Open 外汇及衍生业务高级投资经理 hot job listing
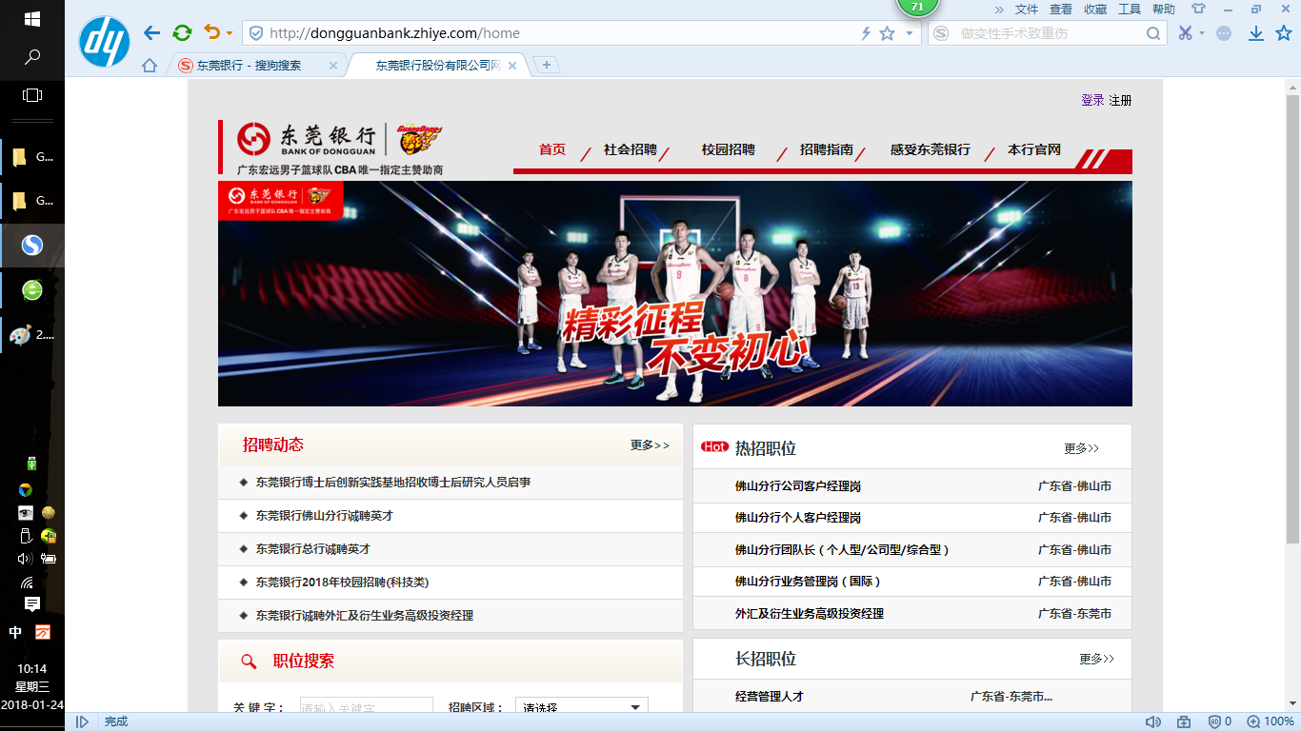The image size is (1301, 731). tap(810, 614)
